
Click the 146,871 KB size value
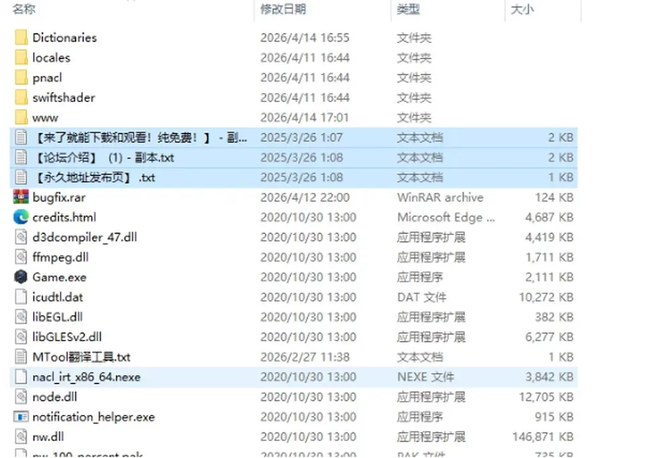543,437
